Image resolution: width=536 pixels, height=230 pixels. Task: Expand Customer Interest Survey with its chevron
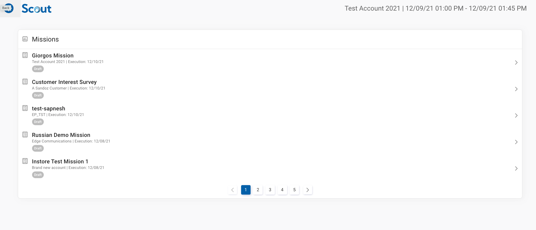[x=516, y=89]
